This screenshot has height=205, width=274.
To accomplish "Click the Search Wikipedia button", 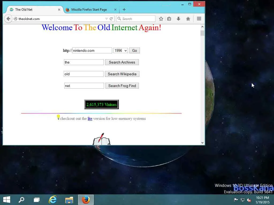I will (122, 74).
